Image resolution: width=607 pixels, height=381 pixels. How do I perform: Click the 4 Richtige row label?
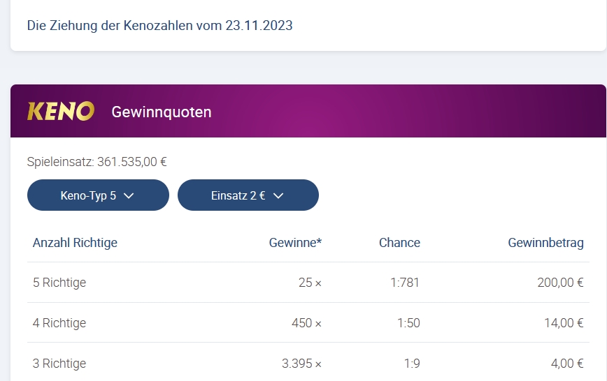pos(59,323)
